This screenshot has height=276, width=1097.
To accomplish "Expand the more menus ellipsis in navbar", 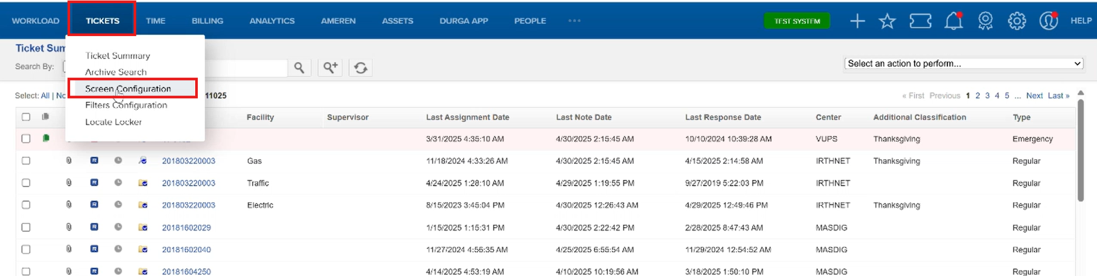I will tap(574, 21).
